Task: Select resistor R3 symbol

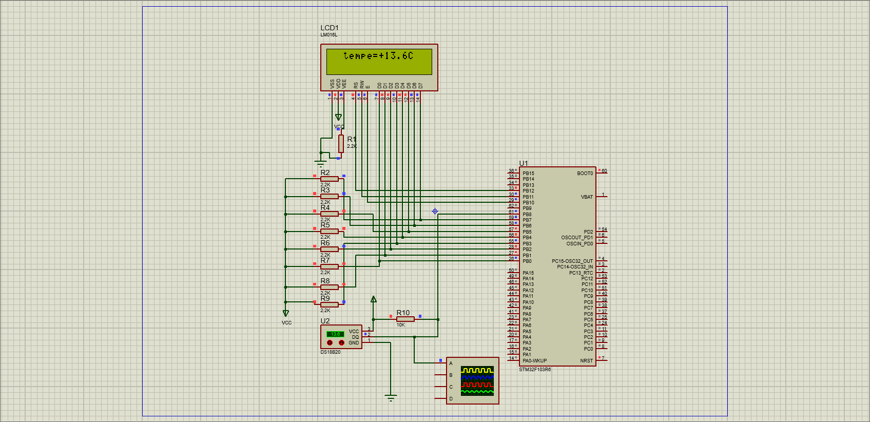Action: point(329,196)
